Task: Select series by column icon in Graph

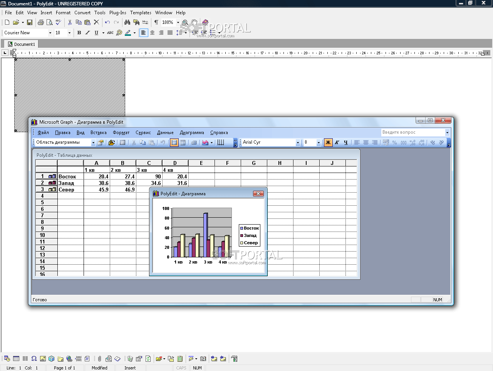Action: pyautogui.click(x=183, y=143)
